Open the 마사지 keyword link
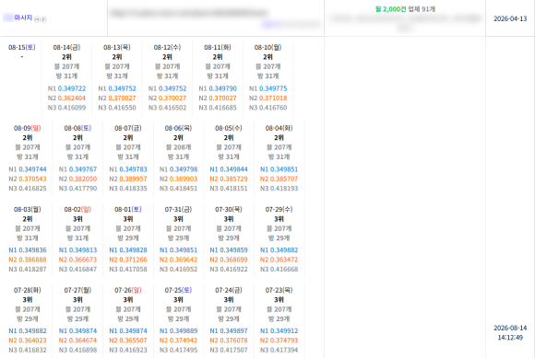535x358 pixels. click(x=18, y=17)
